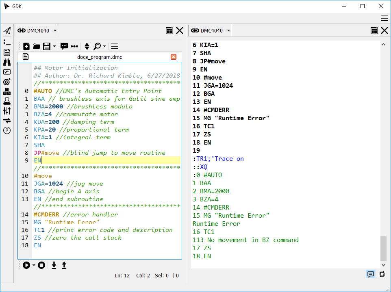Upload program from controller with up arrow
This screenshot has height=292, width=391.
[x=64, y=265]
